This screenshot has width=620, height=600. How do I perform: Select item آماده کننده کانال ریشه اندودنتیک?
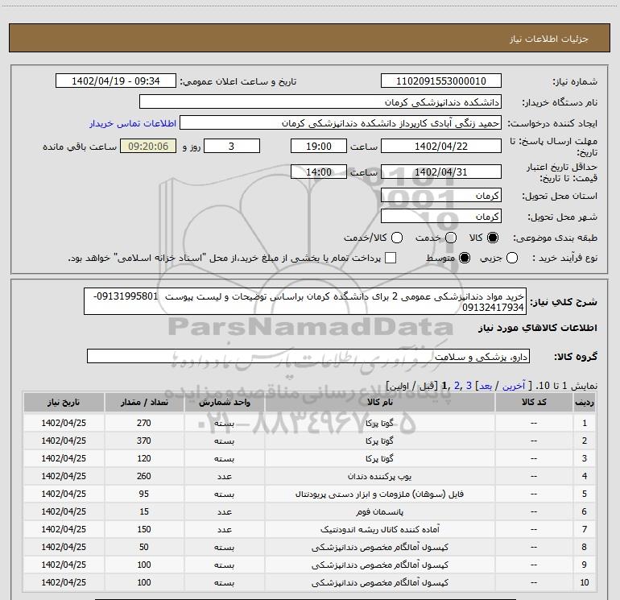[379, 529]
